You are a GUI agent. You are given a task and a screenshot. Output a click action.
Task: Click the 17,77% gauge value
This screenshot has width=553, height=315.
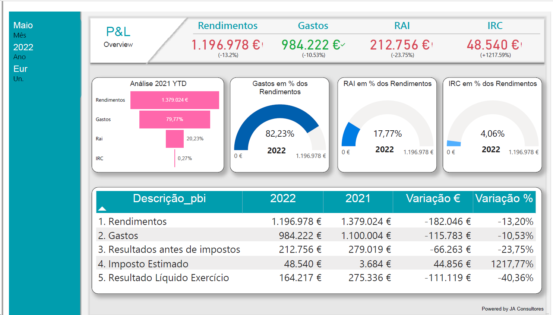point(388,134)
